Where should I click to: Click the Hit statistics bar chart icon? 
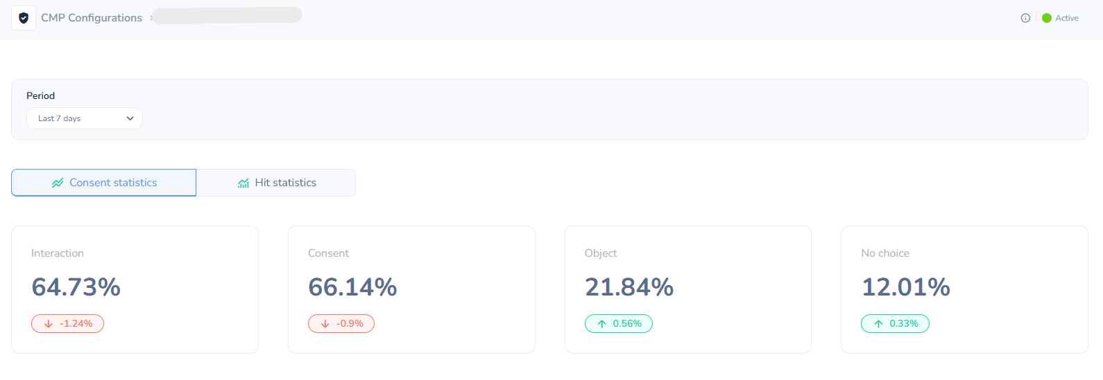(x=243, y=183)
